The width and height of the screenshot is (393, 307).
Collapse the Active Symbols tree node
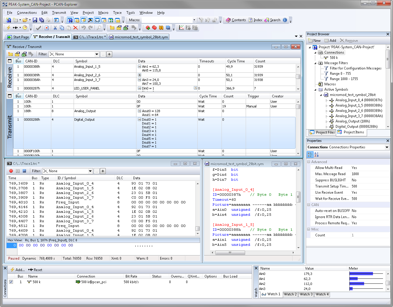click(x=315, y=89)
